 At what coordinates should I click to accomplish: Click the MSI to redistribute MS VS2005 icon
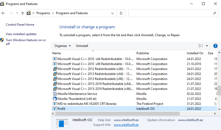(55, 104)
